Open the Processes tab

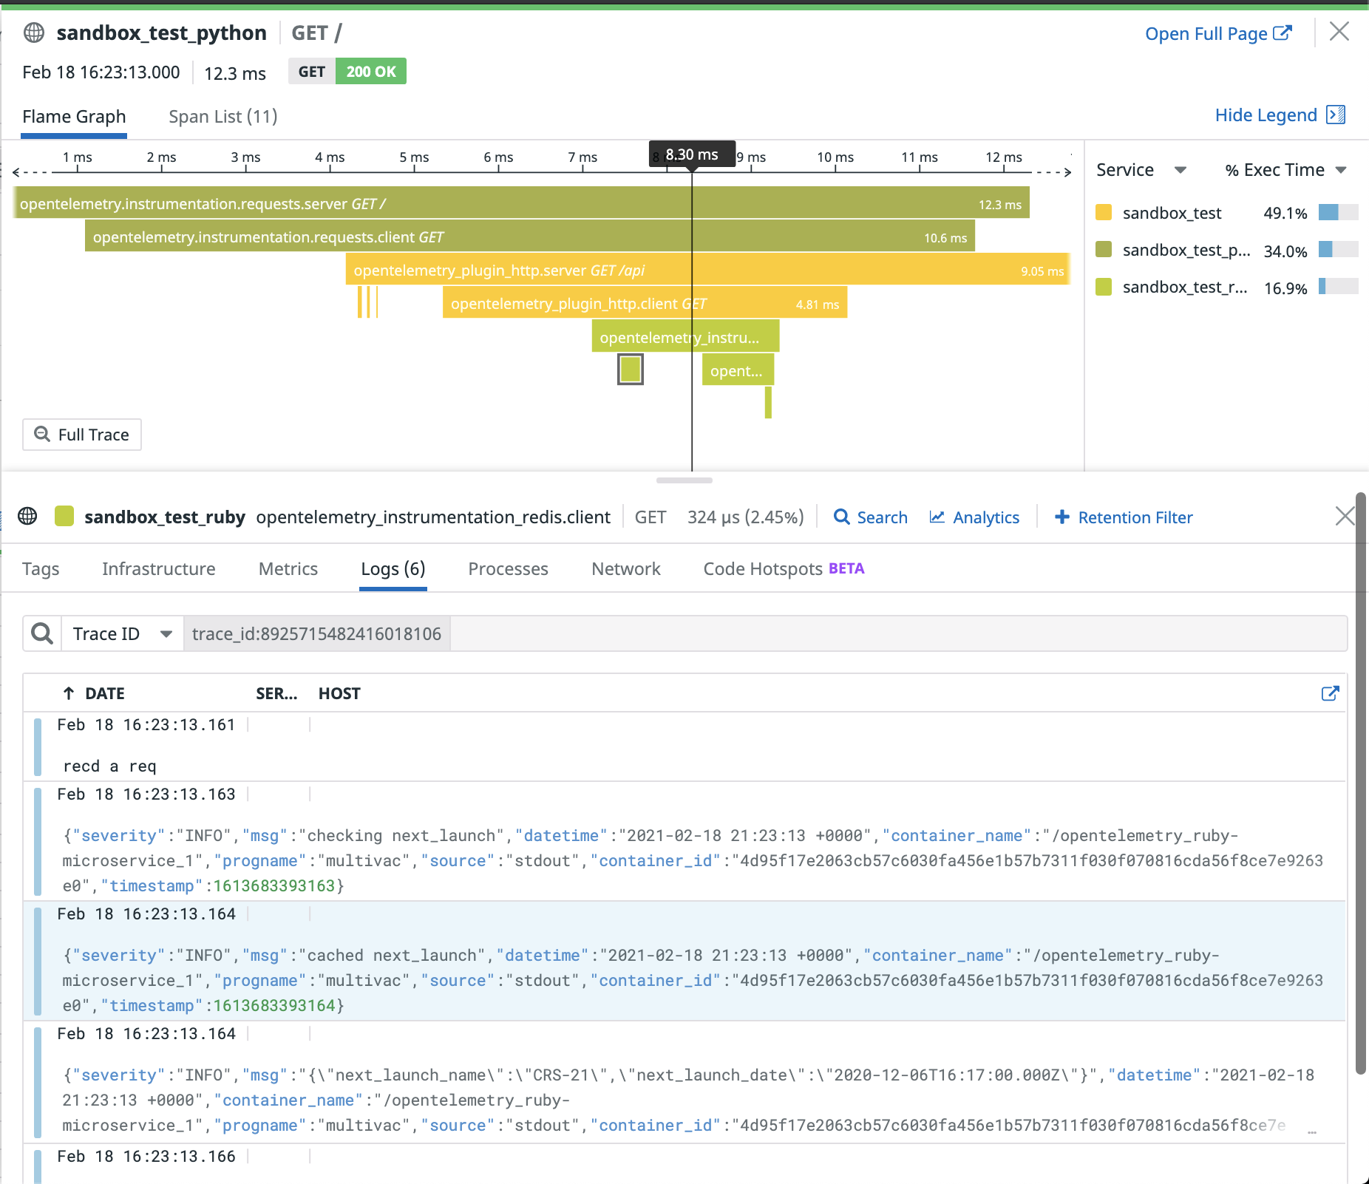click(509, 569)
